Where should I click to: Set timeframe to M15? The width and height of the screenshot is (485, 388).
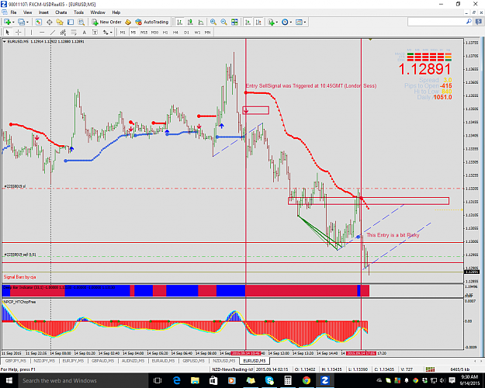click(144, 32)
